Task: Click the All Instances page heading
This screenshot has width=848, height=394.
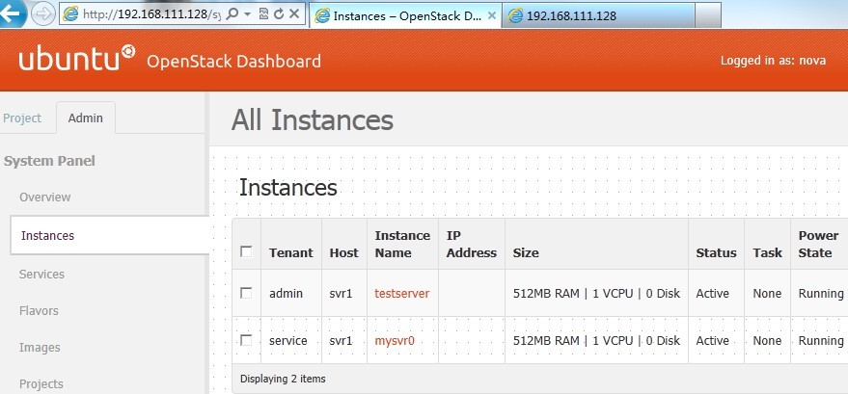Action: point(312,119)
